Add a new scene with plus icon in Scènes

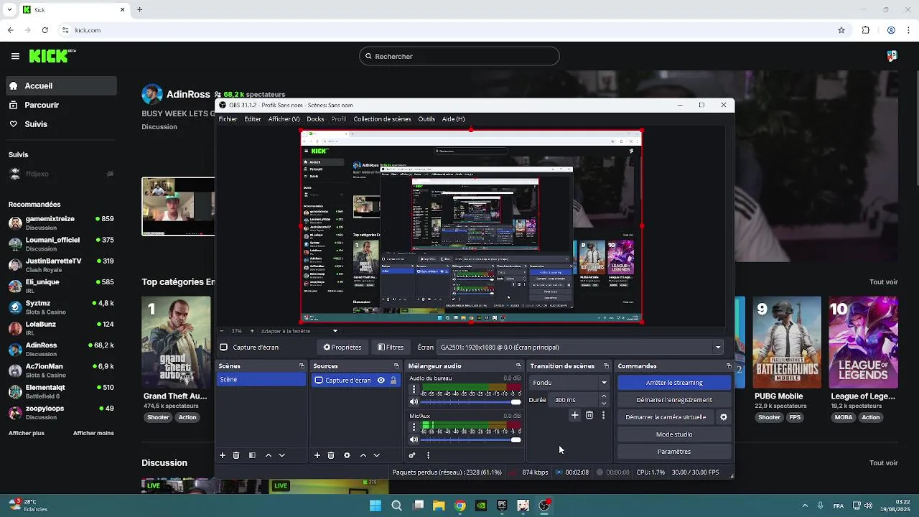pos(223,455)
